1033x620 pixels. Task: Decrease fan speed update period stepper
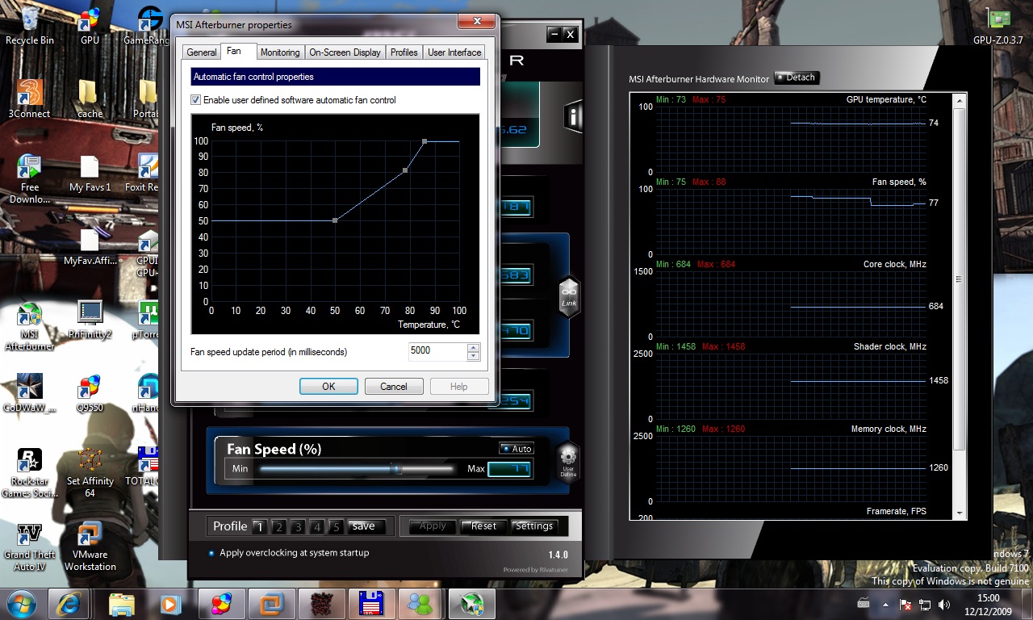click(474, 356)
